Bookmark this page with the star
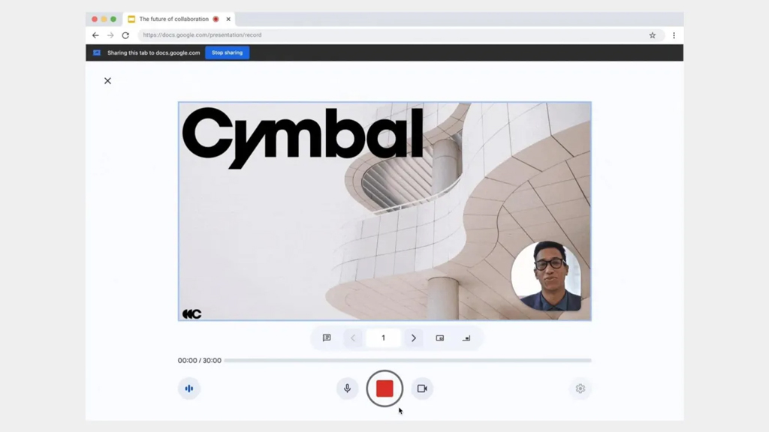The height and width of the screenshot is (432, 769). click(x=653, y=35)
